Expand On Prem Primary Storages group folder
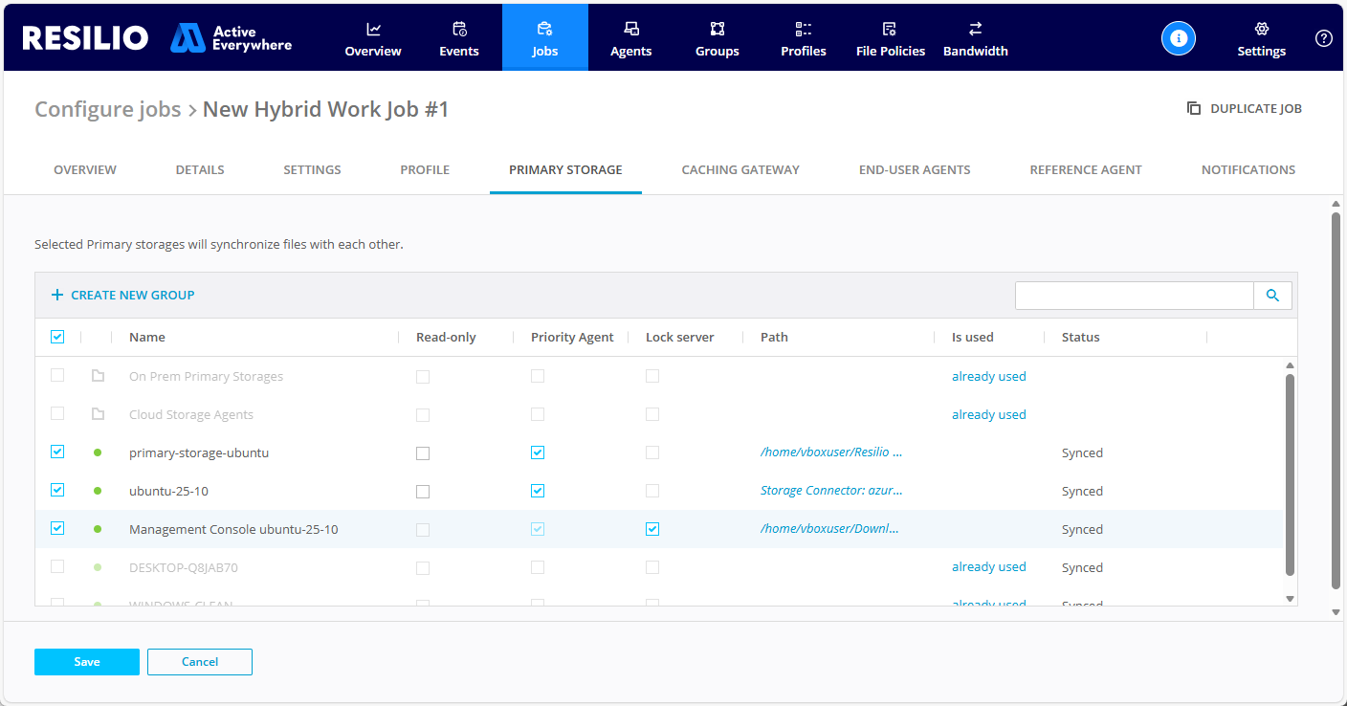Image resolution: width=1347 pixels, height=706 pixels. [x=98, y=376]
